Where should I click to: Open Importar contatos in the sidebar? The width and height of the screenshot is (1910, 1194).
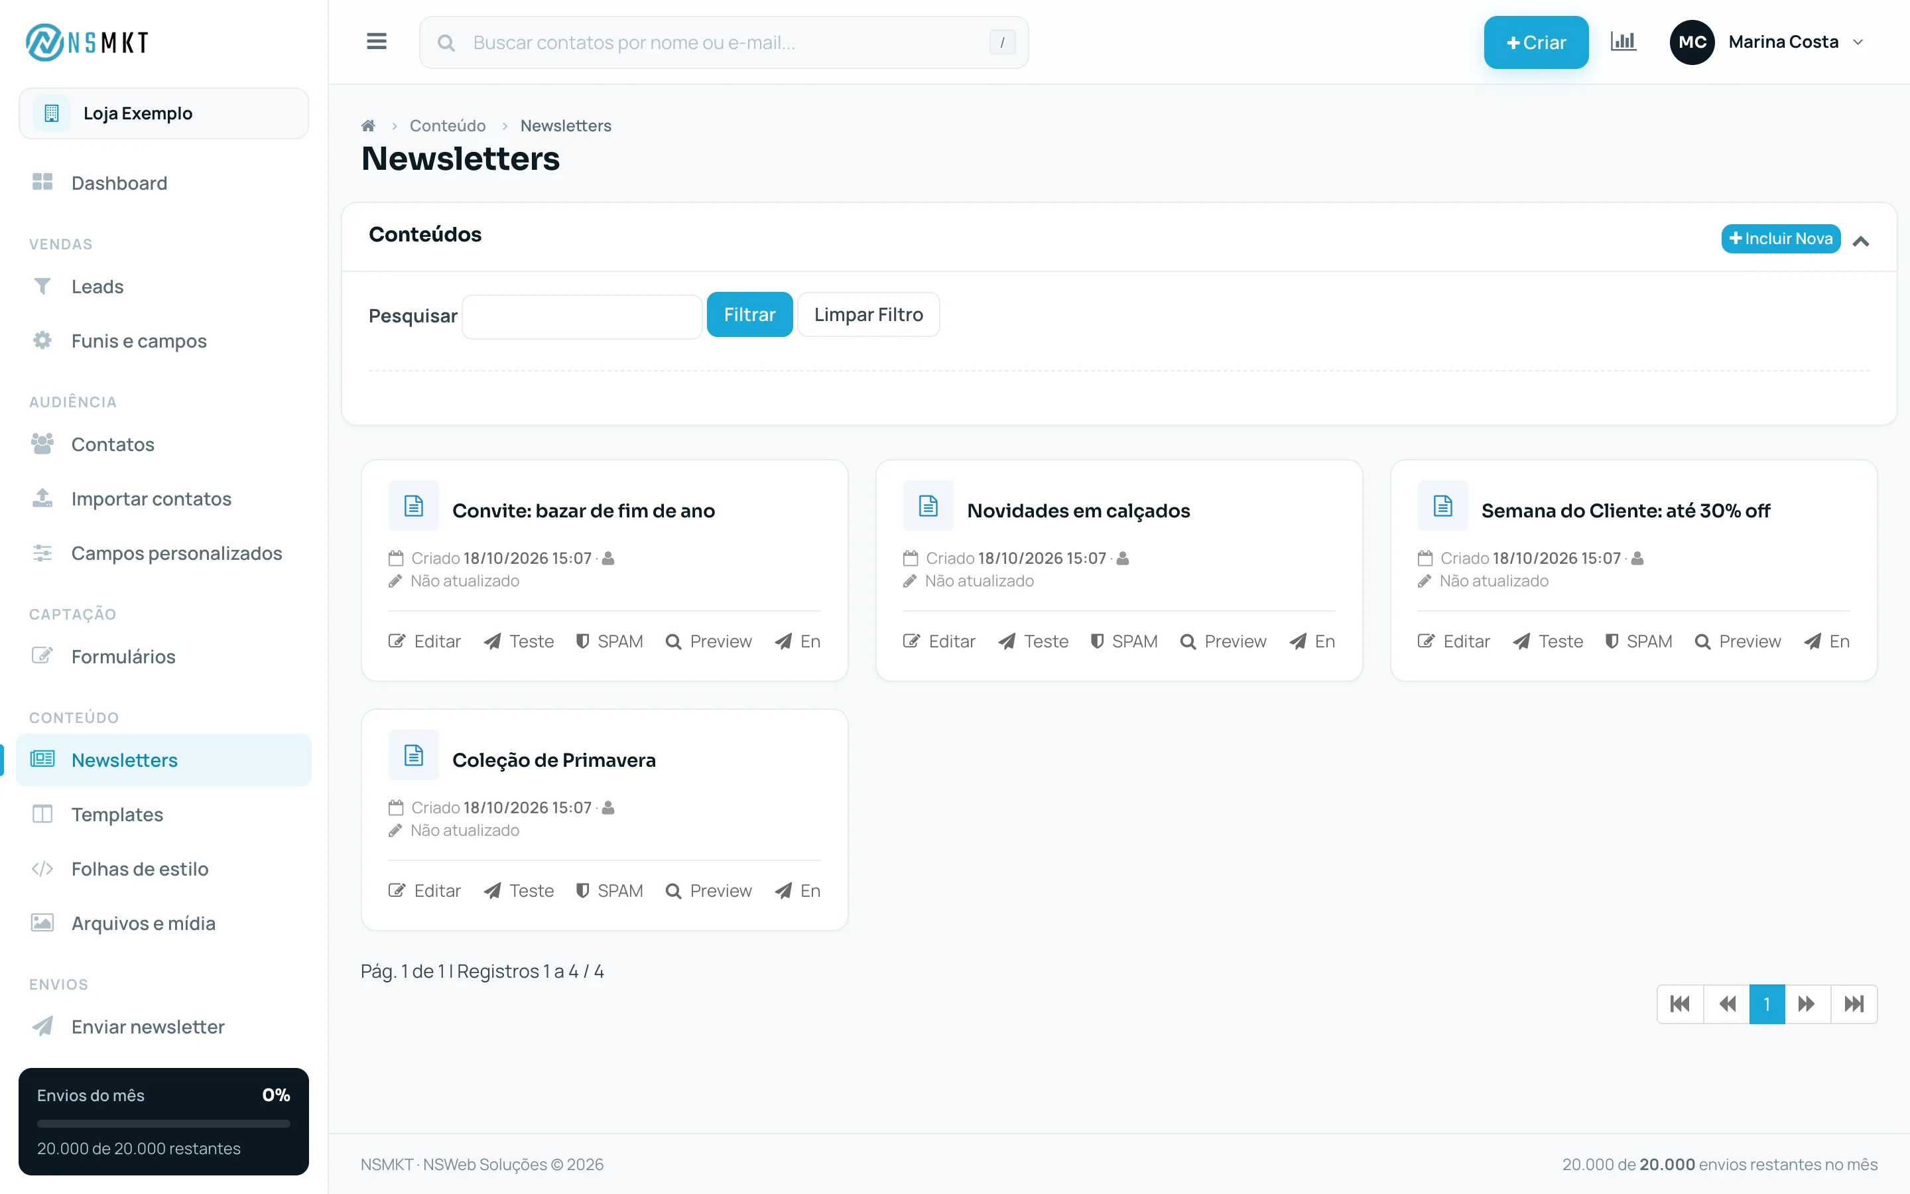163,499
